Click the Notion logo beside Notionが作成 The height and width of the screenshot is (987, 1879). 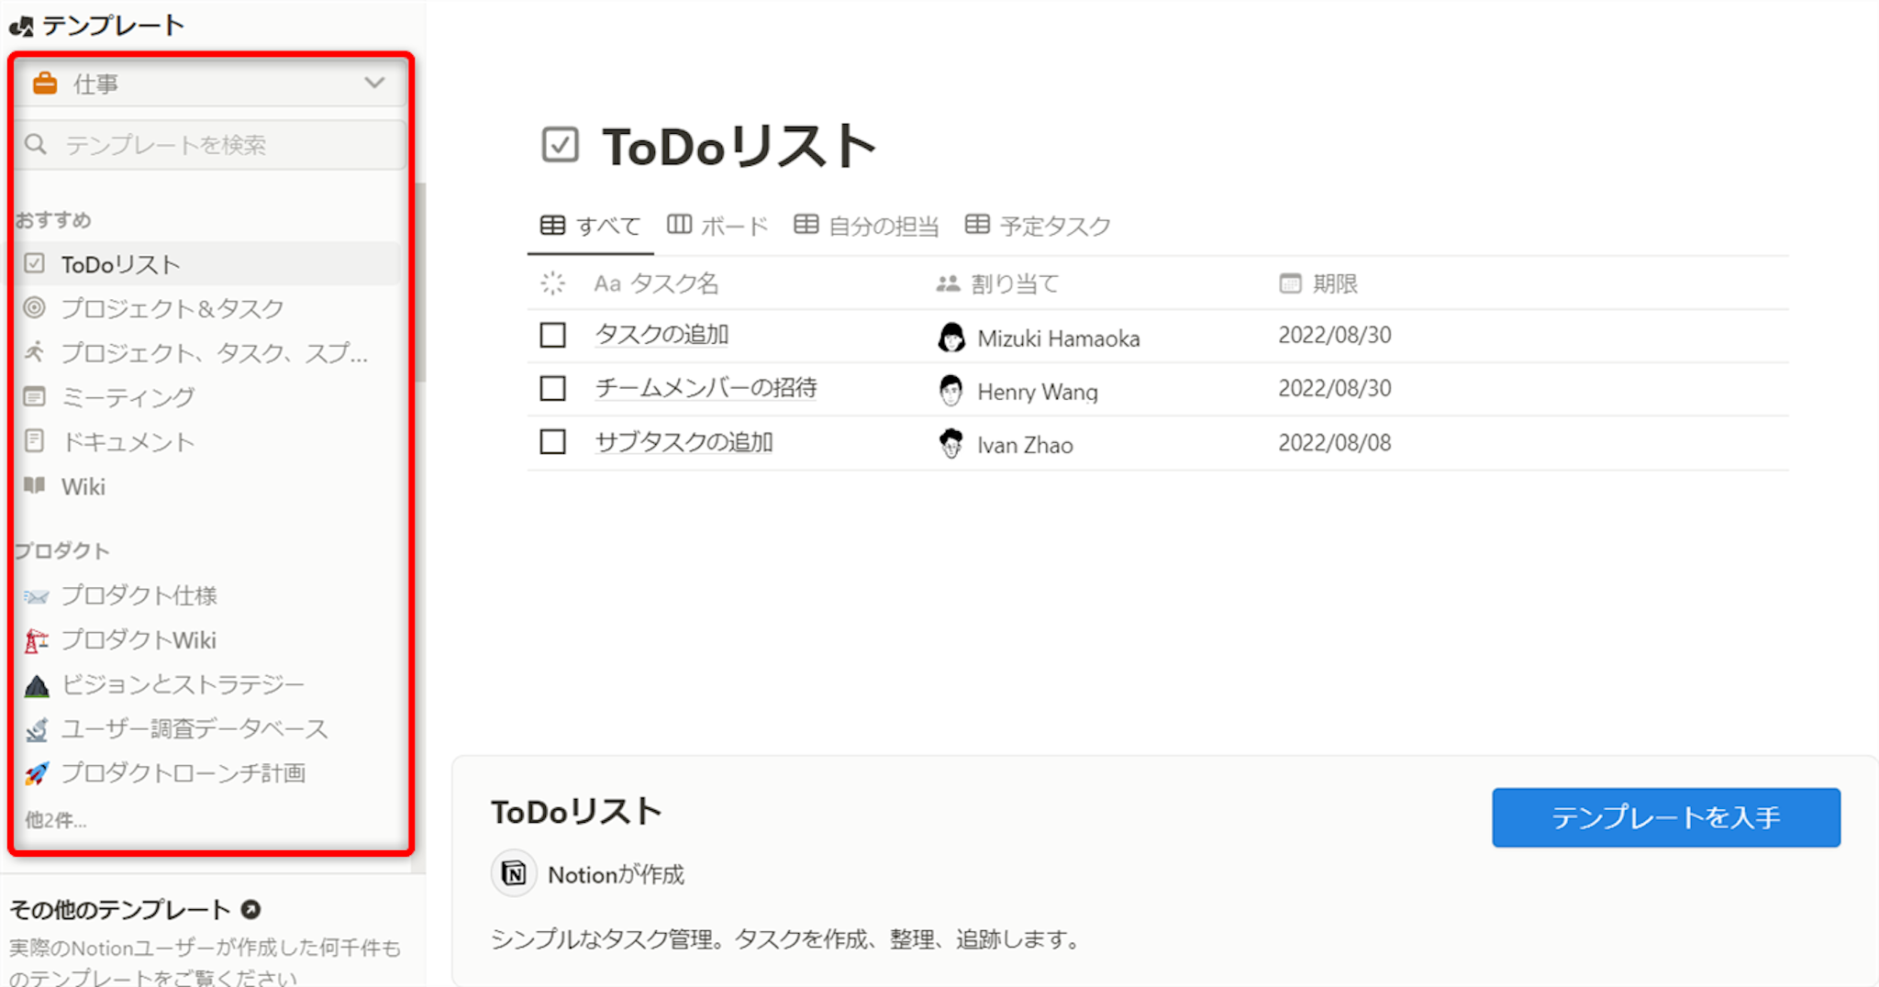514,874
